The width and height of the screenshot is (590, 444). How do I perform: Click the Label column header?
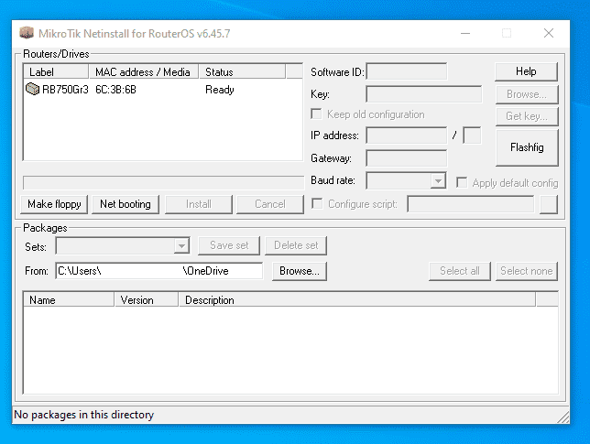tap(55, 71)
